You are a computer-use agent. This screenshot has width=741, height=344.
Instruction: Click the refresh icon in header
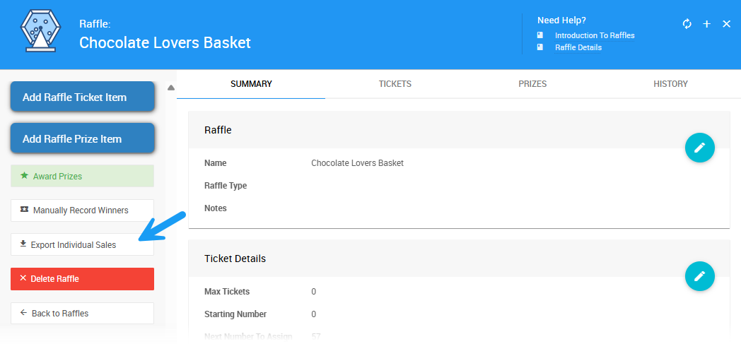click(687, 24)
